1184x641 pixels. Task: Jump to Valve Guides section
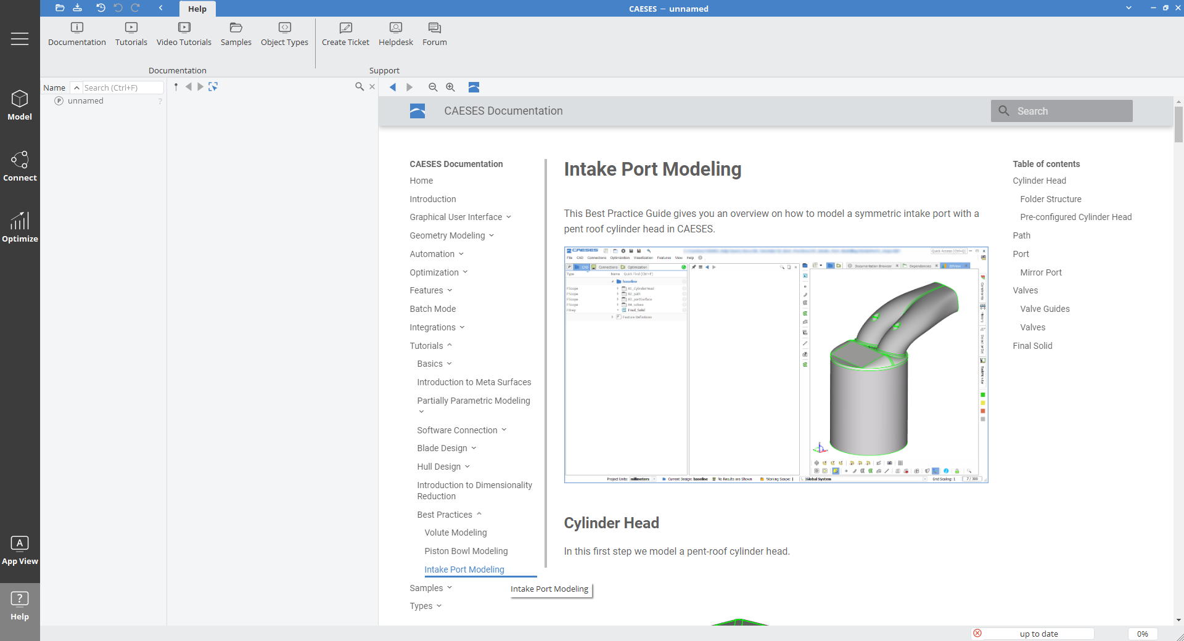(1045, 309)
